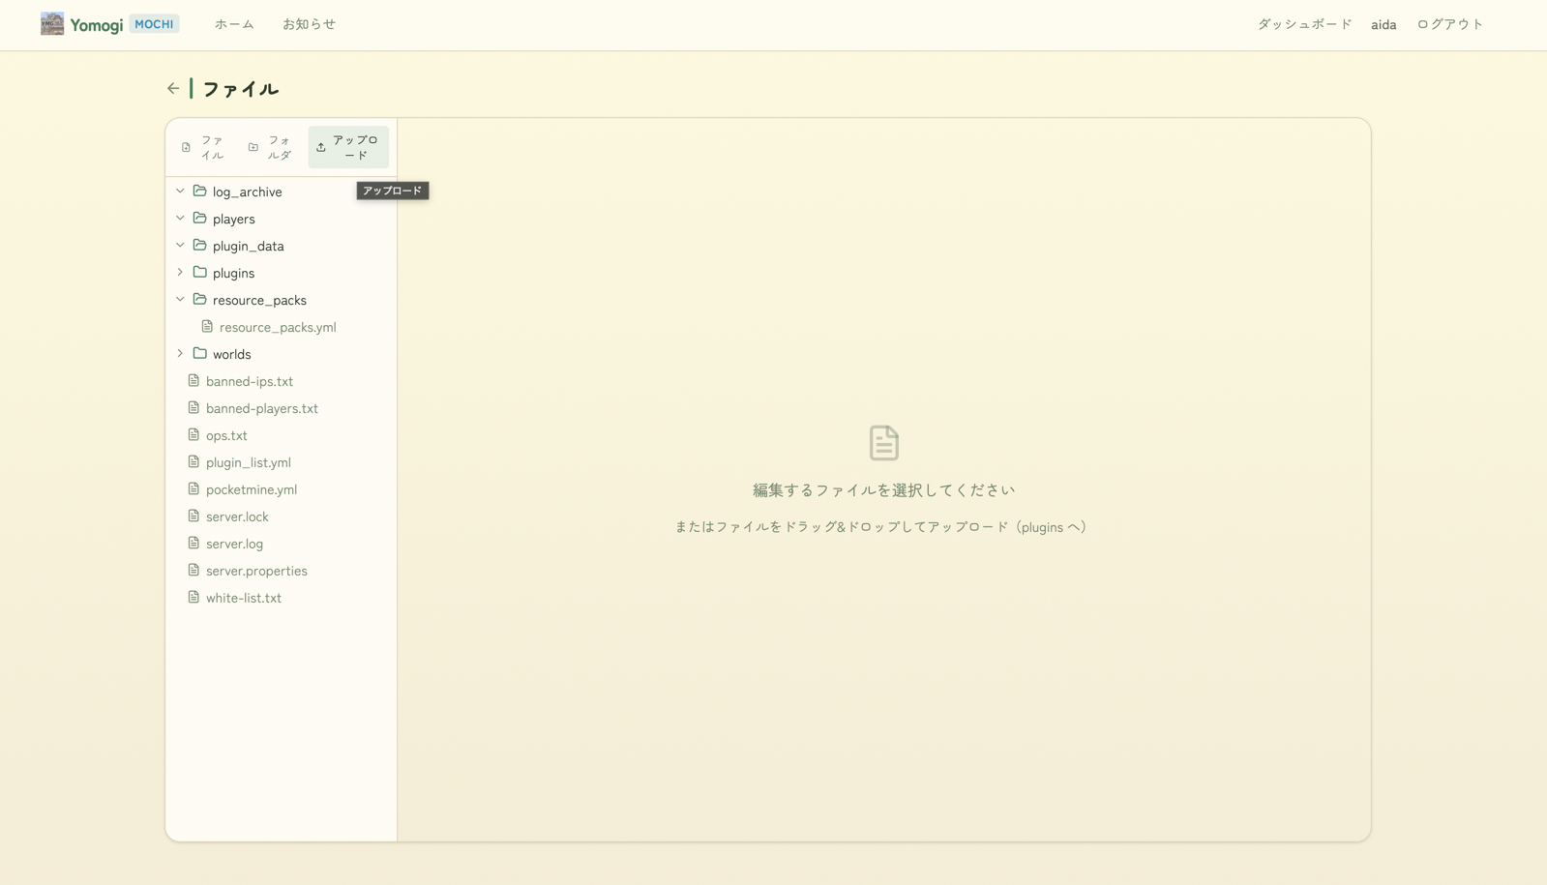The width and height of the screenshot is (1547, 885).
Task: Click the アップロード button label
Action: pyautogui.click(x=356, y=147)
